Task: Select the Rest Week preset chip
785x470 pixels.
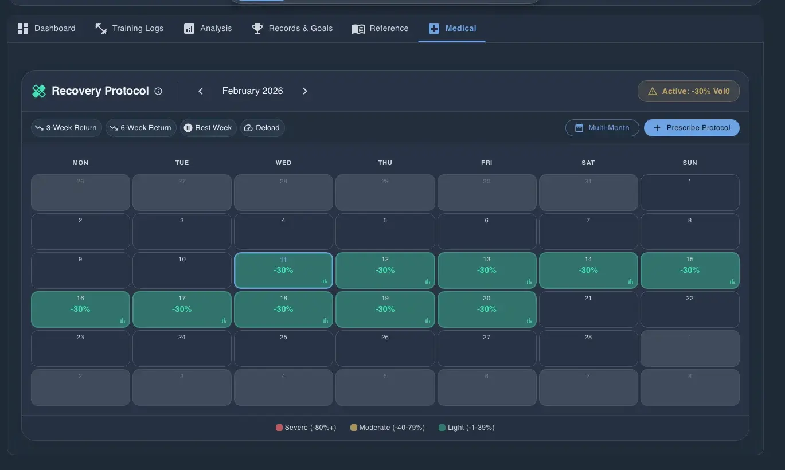Action: pyautogui.click(x=208, y=128)
